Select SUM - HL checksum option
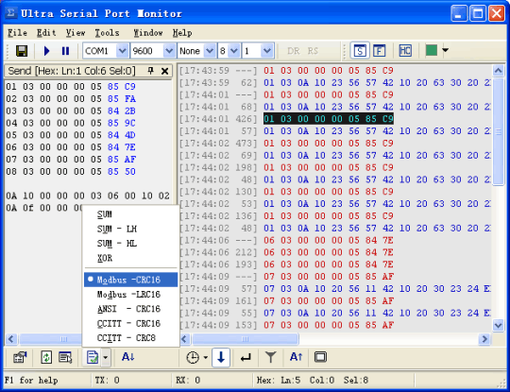Screen dimensions: 510x392 (130, 244)
